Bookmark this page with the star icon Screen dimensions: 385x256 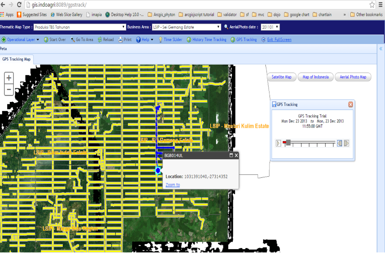pos(372,5)
